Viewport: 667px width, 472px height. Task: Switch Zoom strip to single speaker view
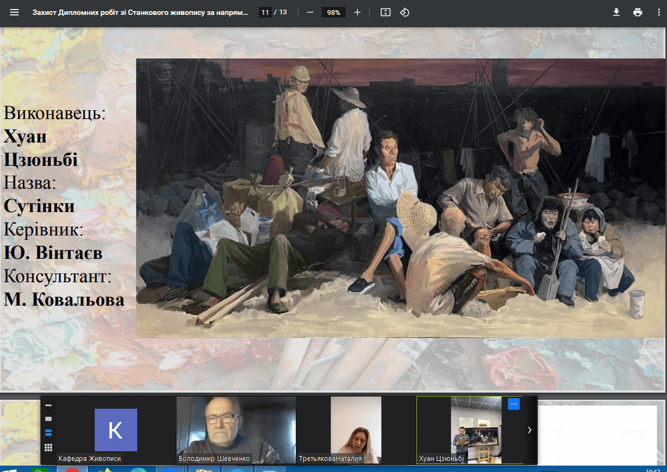[x=48, y=419]
